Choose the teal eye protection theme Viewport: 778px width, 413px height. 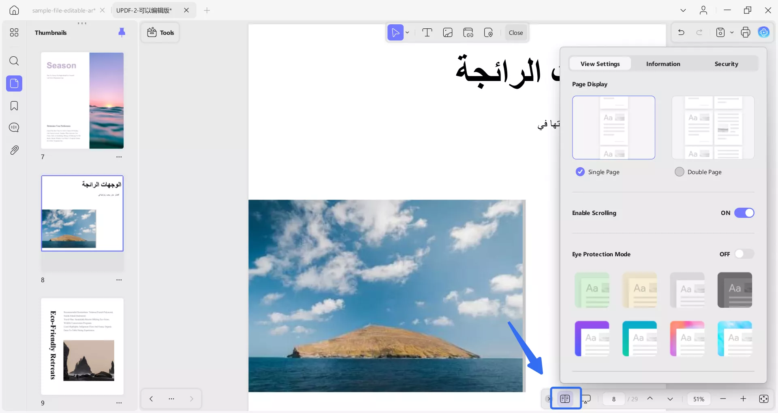click(639, 338)
